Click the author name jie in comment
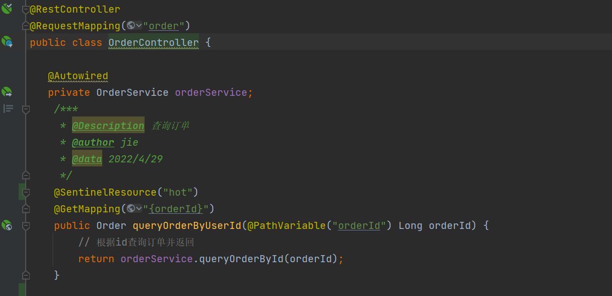The width and height of the screenshot is (612, 296). click(129, 142)
